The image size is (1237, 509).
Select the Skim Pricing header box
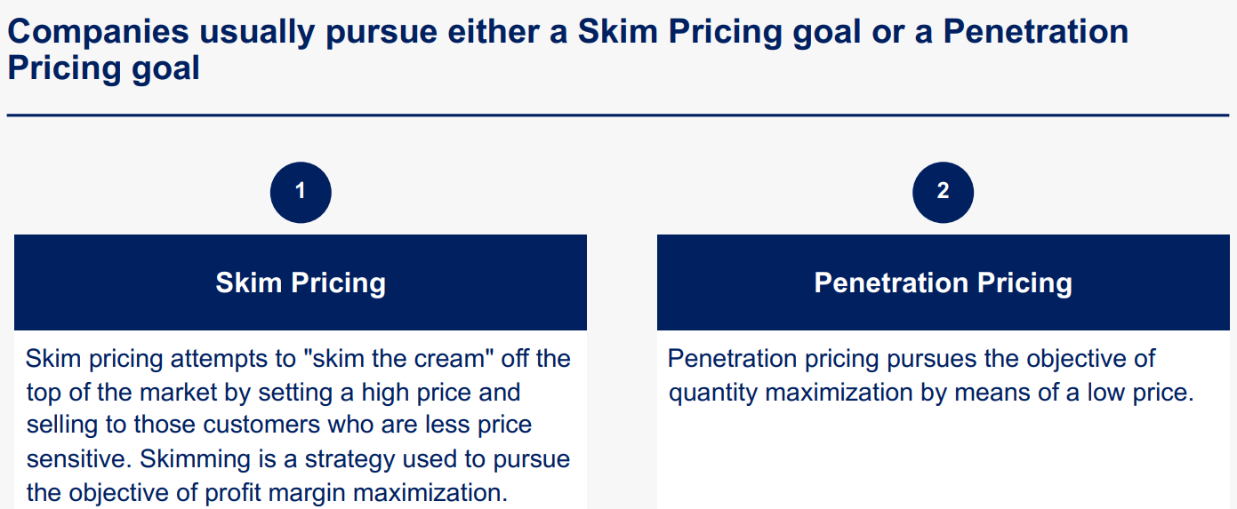[x=301, y=282]
